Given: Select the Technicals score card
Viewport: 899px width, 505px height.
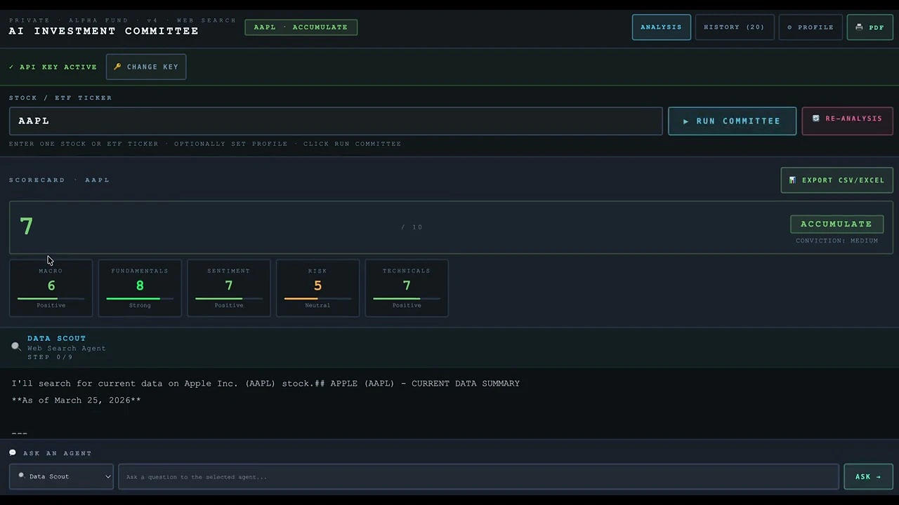Looking at the screenshot, I should click(x=407, y=288).
